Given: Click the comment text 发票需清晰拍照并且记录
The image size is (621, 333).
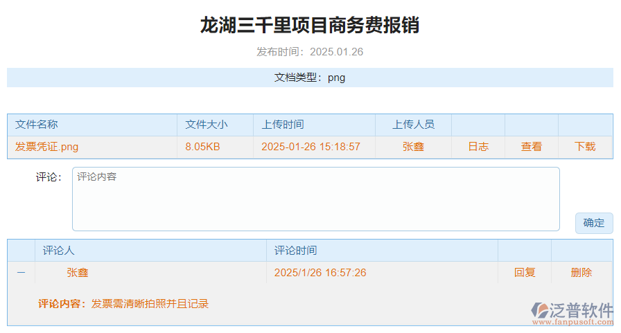Looking at the screenshot, I should coord(150,304).
